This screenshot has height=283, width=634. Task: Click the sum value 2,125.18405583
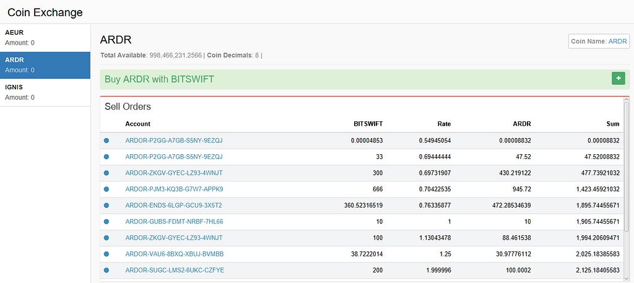599,270
